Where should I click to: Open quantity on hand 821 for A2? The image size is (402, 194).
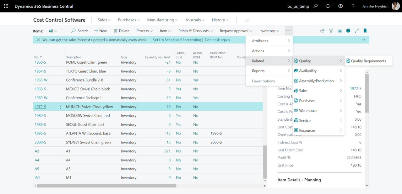point(167,151)
